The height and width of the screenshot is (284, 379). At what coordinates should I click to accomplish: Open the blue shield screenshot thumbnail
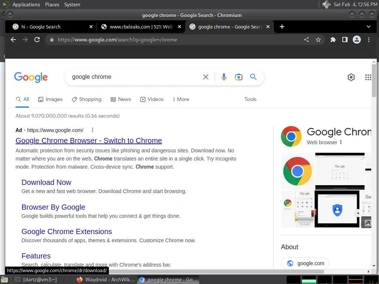pos(337,209)
